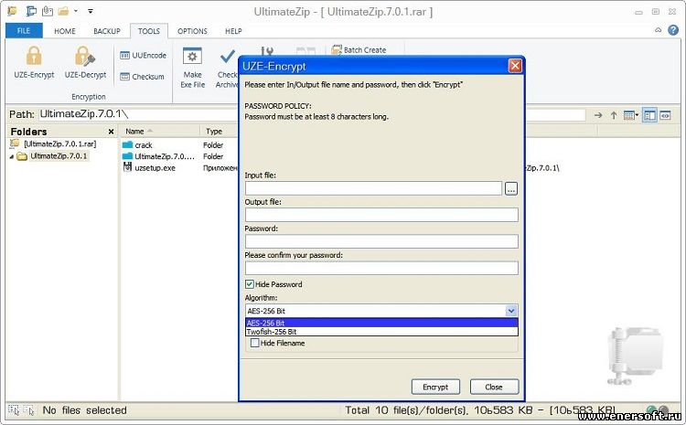Open the OPTIONS tab
Screen dimensions: 686x425
[192, 31]
